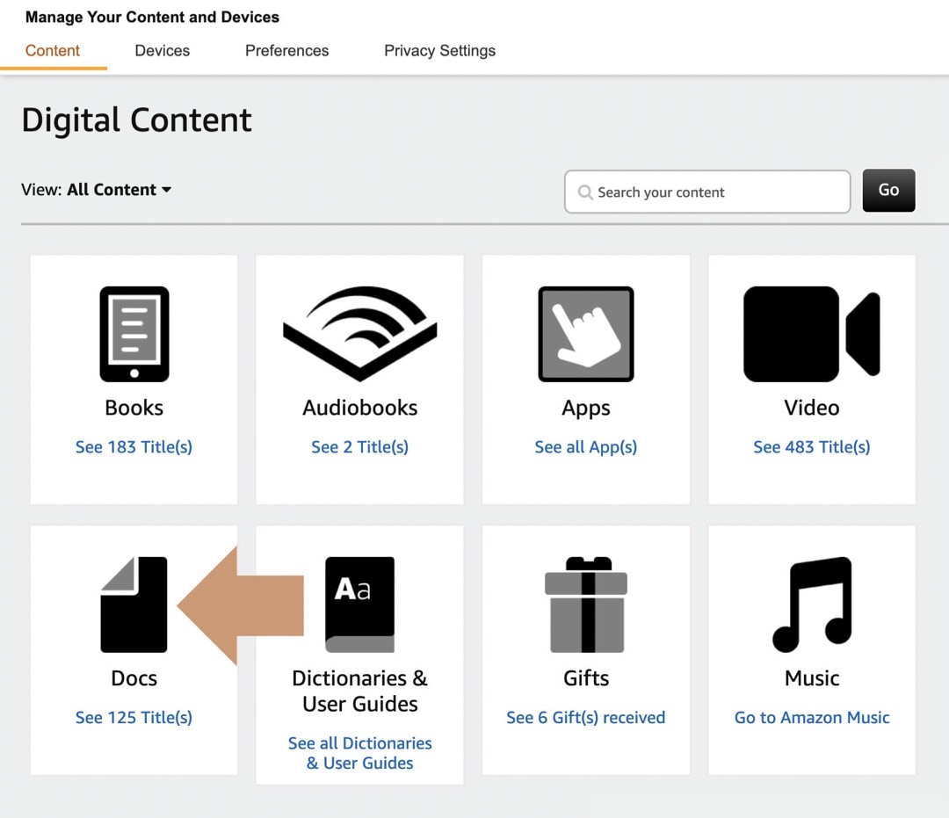Click the Apps pointing-hand icon

pyautogui.click(x=586, y=334)
